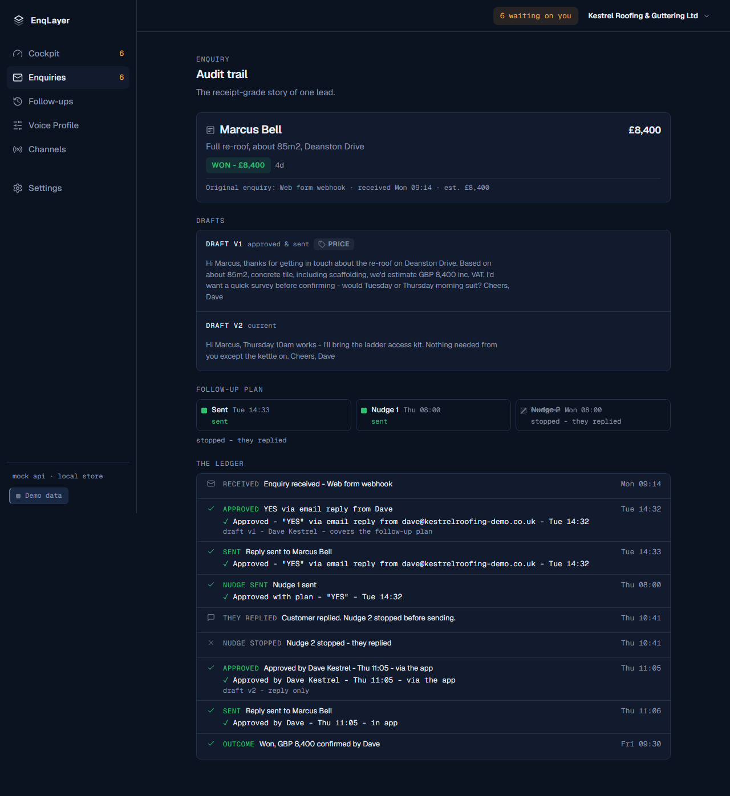Open the company selector chevron

point(707,16)
